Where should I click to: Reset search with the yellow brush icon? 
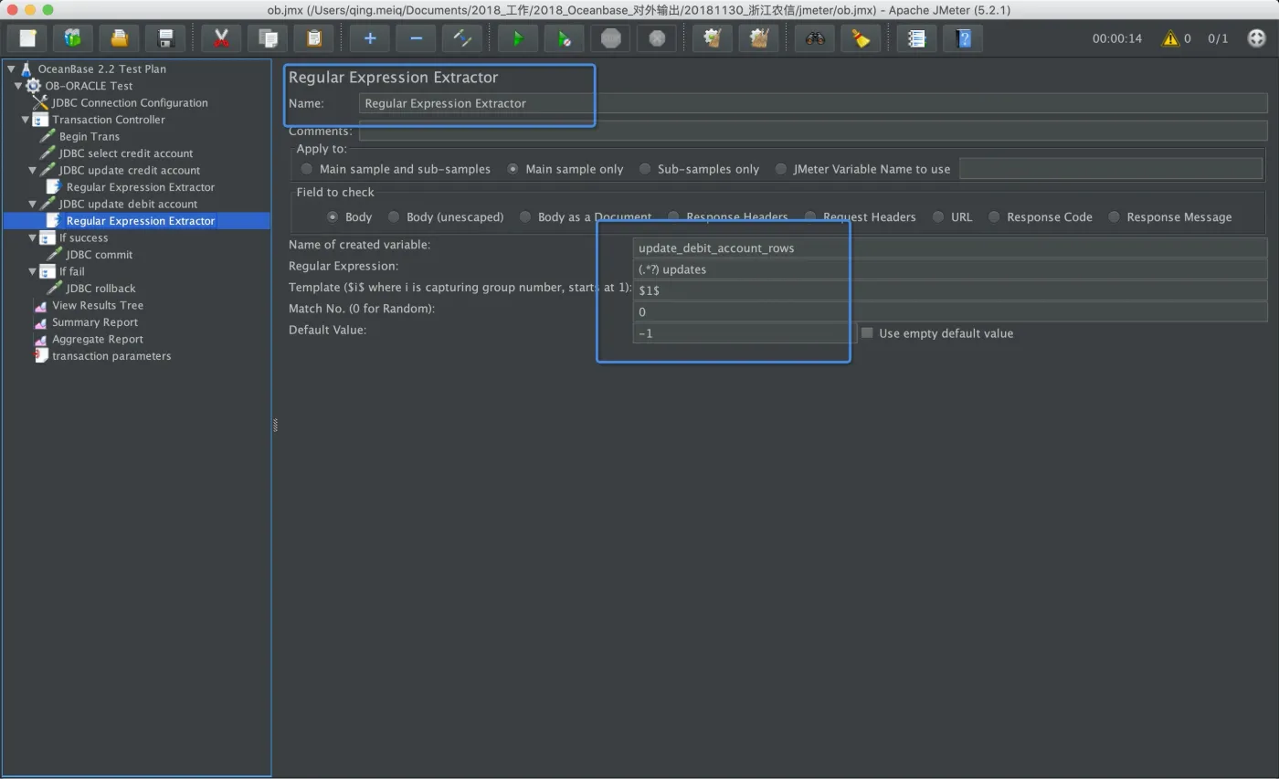point(861,38)
